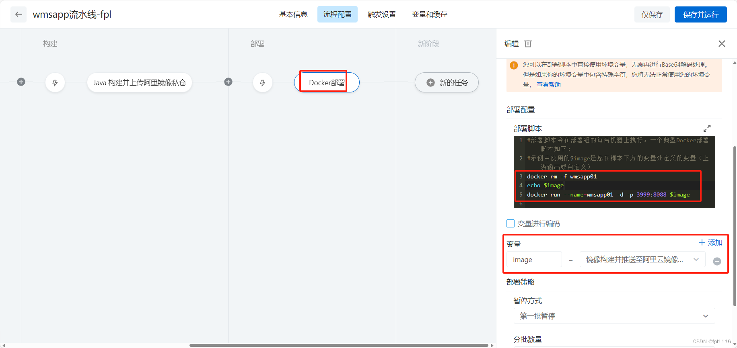The width and height of the screenshot is (737, 348).
Task: Click into the docker run script line
Action: click(x=608, y=194)
